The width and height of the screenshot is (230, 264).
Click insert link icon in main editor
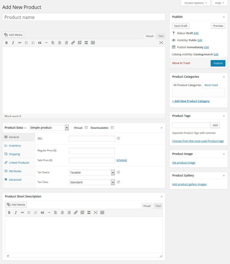pyautogui.click(x=73, y=43)
